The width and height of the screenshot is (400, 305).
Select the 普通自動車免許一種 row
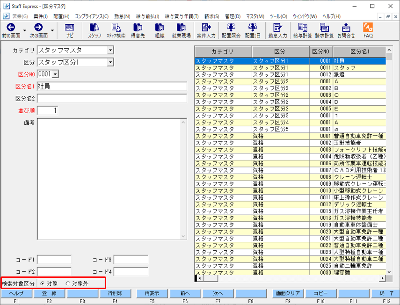coord(290,136)
